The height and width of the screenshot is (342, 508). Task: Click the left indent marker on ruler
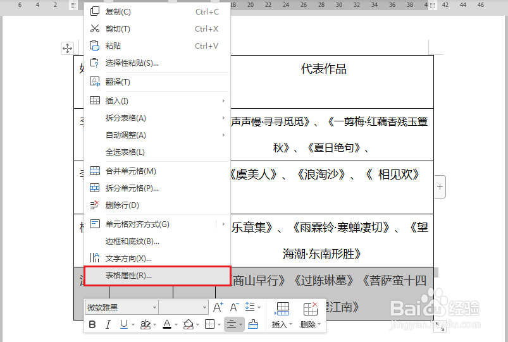coord(73,5)
